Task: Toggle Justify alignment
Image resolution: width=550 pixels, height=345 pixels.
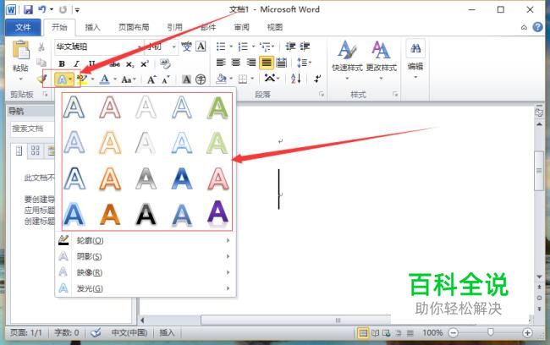Action: click(x=267, y=63)
